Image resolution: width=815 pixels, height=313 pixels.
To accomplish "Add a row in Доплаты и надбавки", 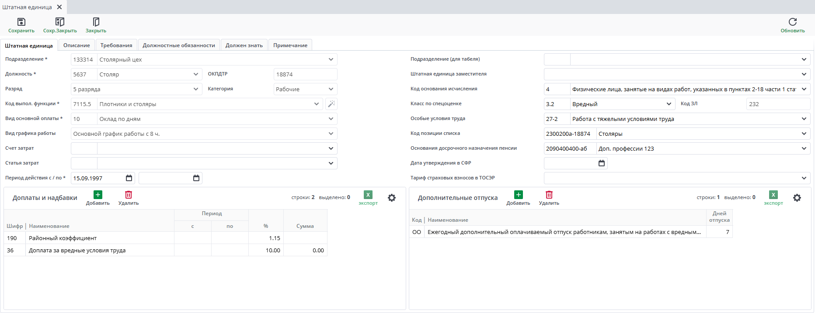I will coord(98,195).
